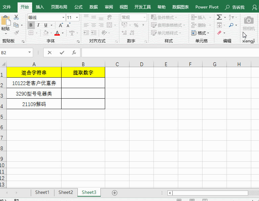Image resolution: width=259 pixels, height=201 pixels.
Task: Click the Find magnifier icon
Action: [x=231, y=25]
